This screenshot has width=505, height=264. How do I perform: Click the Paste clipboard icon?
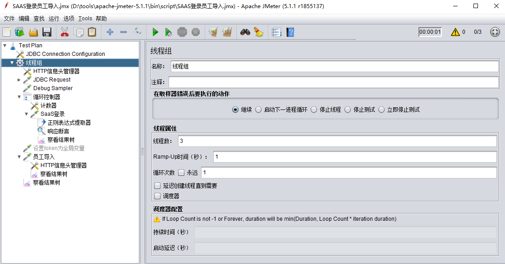click(92, 32)
